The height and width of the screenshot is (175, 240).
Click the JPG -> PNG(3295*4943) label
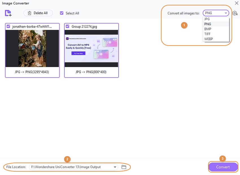tap(32, 72)
